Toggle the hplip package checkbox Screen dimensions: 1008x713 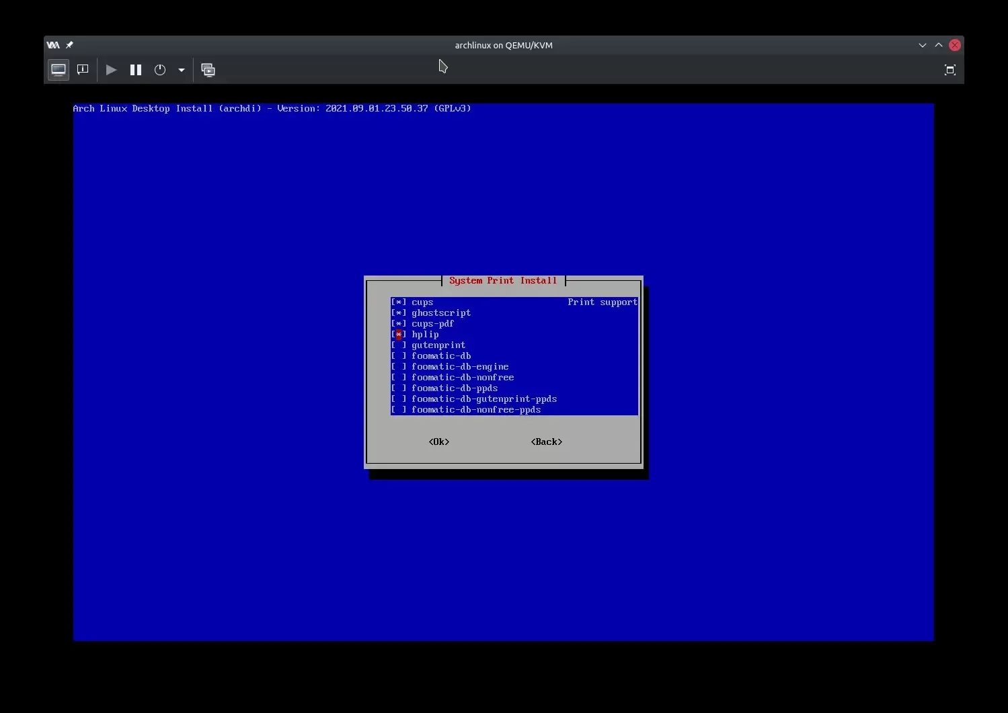pos(399,335)
